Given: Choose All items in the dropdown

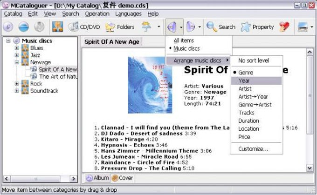Looking at the screenshot, I should 199,40.
